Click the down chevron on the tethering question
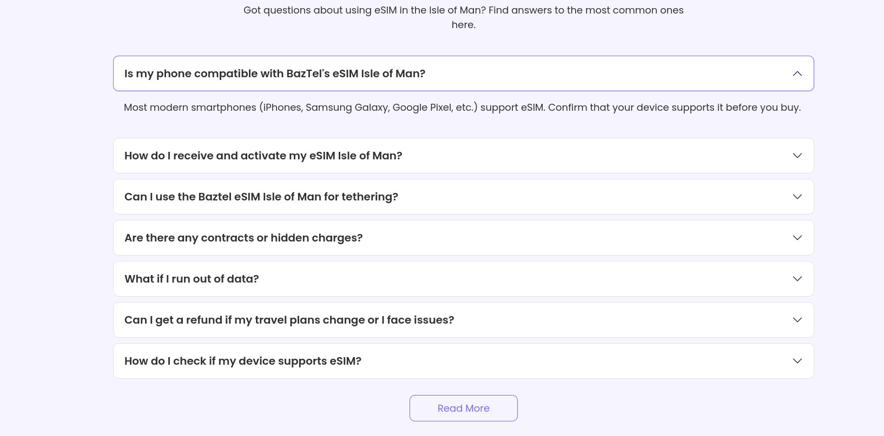884x436 pixels. tap(797, 197)
